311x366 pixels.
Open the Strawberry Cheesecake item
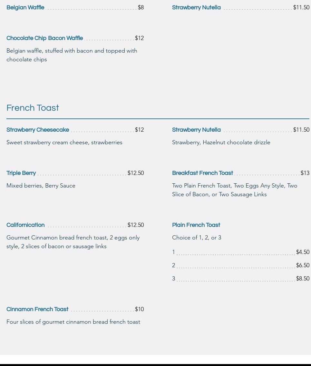38,130
